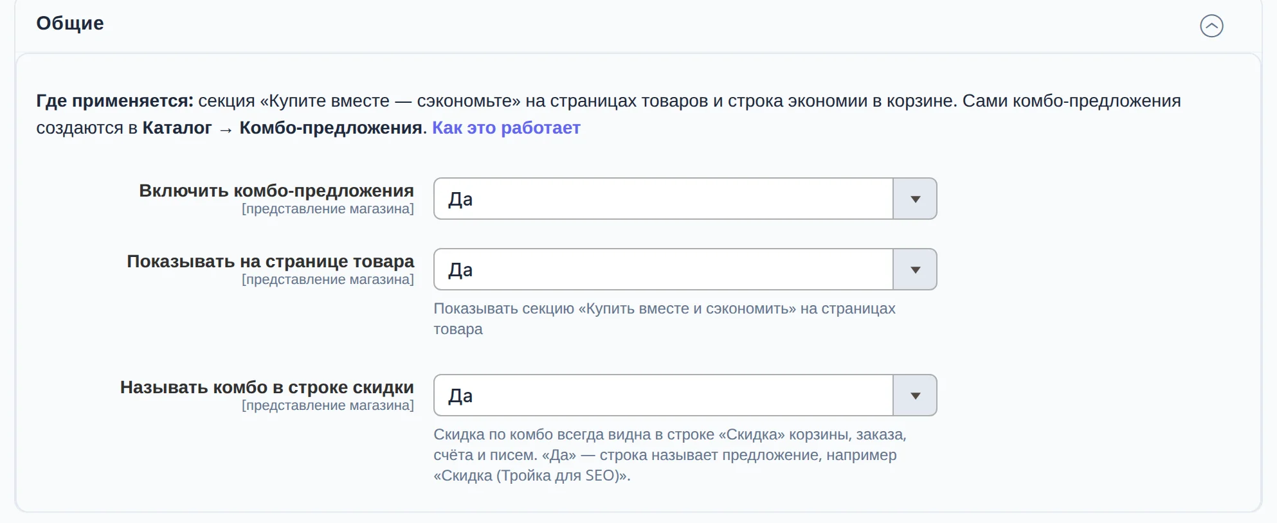Click the hint starting with Скидка по комбо
This screenshot has height=523, width=1277.
670,455
